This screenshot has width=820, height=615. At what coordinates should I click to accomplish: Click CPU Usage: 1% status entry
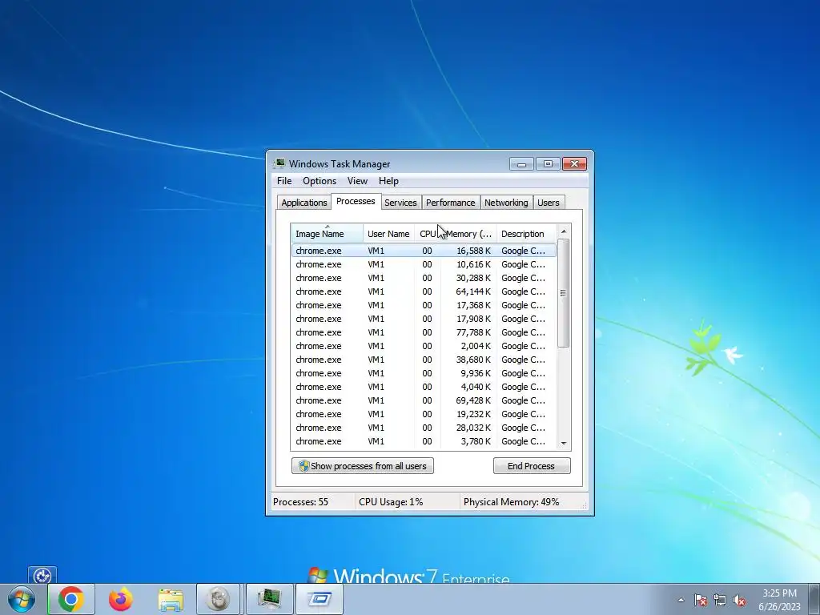tap(391, 502)
